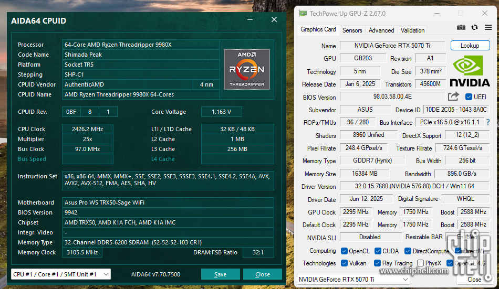
Task: Click the 4 nm process value
Action: click(206, 84)
